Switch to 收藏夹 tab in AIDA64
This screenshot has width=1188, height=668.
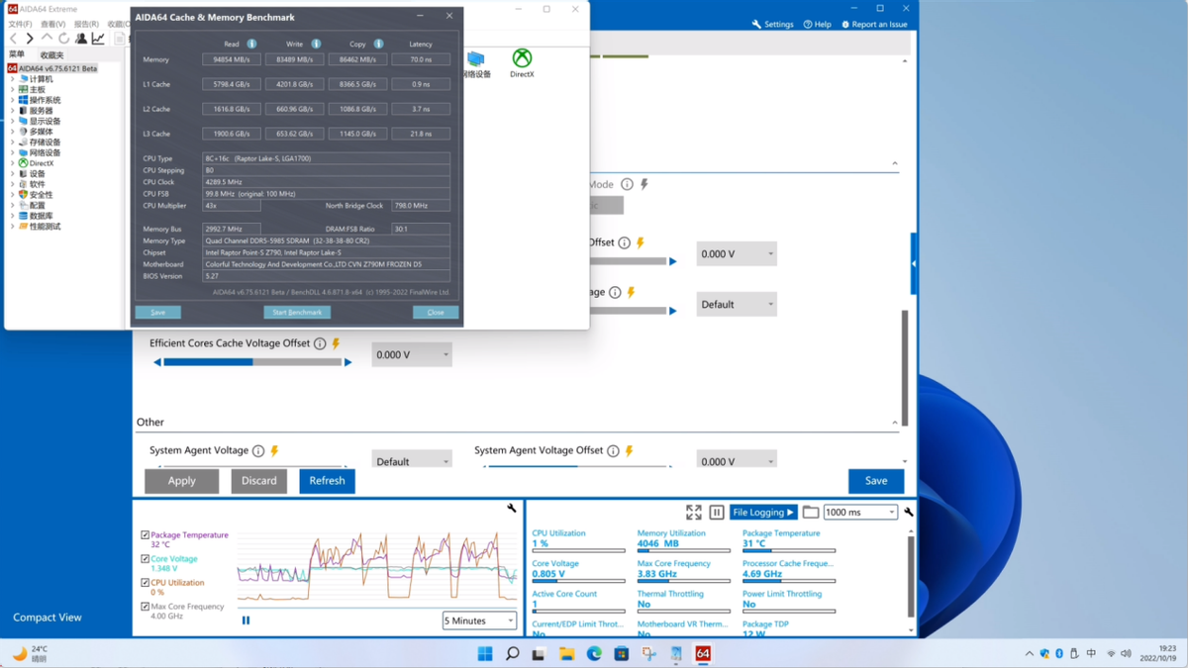(51, 55)
